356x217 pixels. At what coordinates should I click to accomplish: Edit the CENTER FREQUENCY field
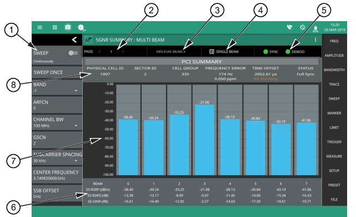pos(57,175)
